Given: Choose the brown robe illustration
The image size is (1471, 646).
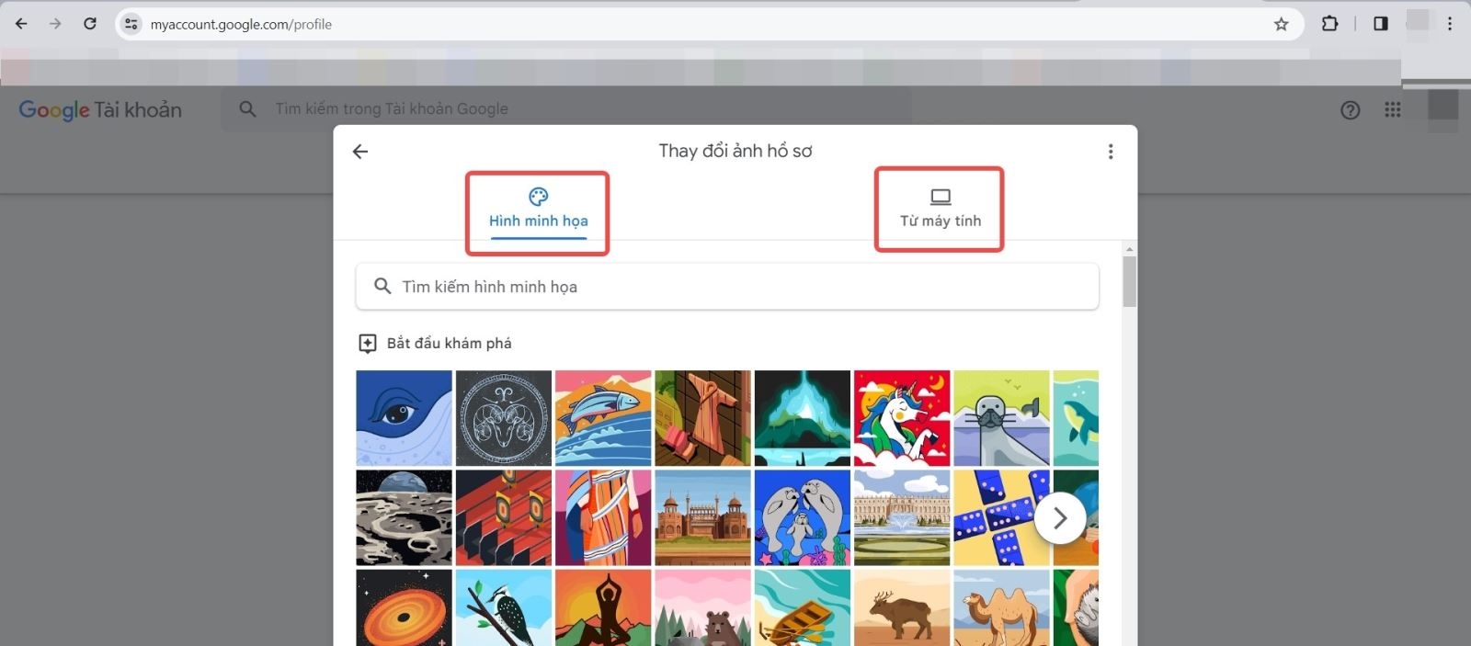Looking at the screenshot, I should (703, 418).
